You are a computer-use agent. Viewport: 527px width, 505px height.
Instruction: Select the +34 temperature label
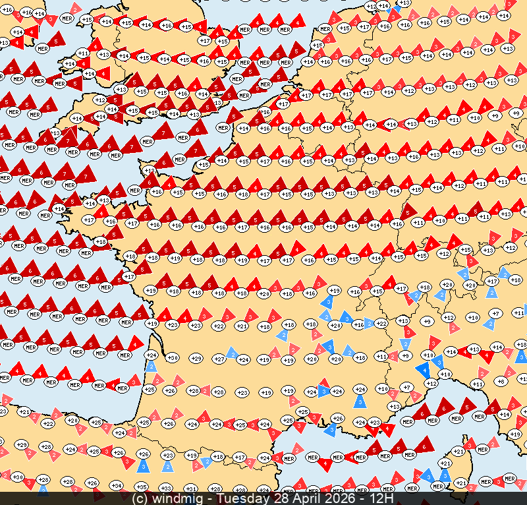click(116, 486)
